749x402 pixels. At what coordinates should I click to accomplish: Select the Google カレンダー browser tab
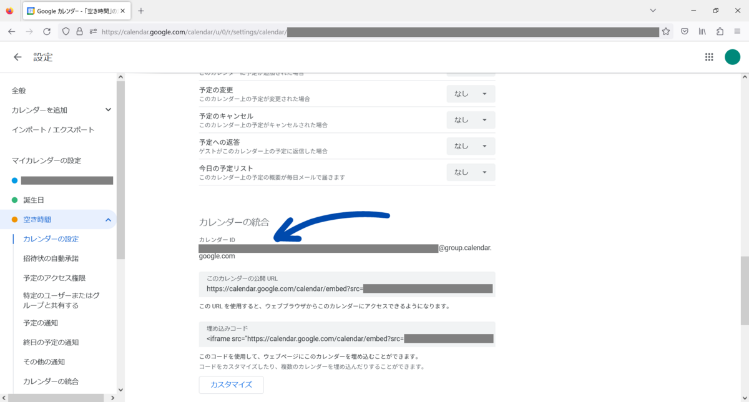click(76, 11)
